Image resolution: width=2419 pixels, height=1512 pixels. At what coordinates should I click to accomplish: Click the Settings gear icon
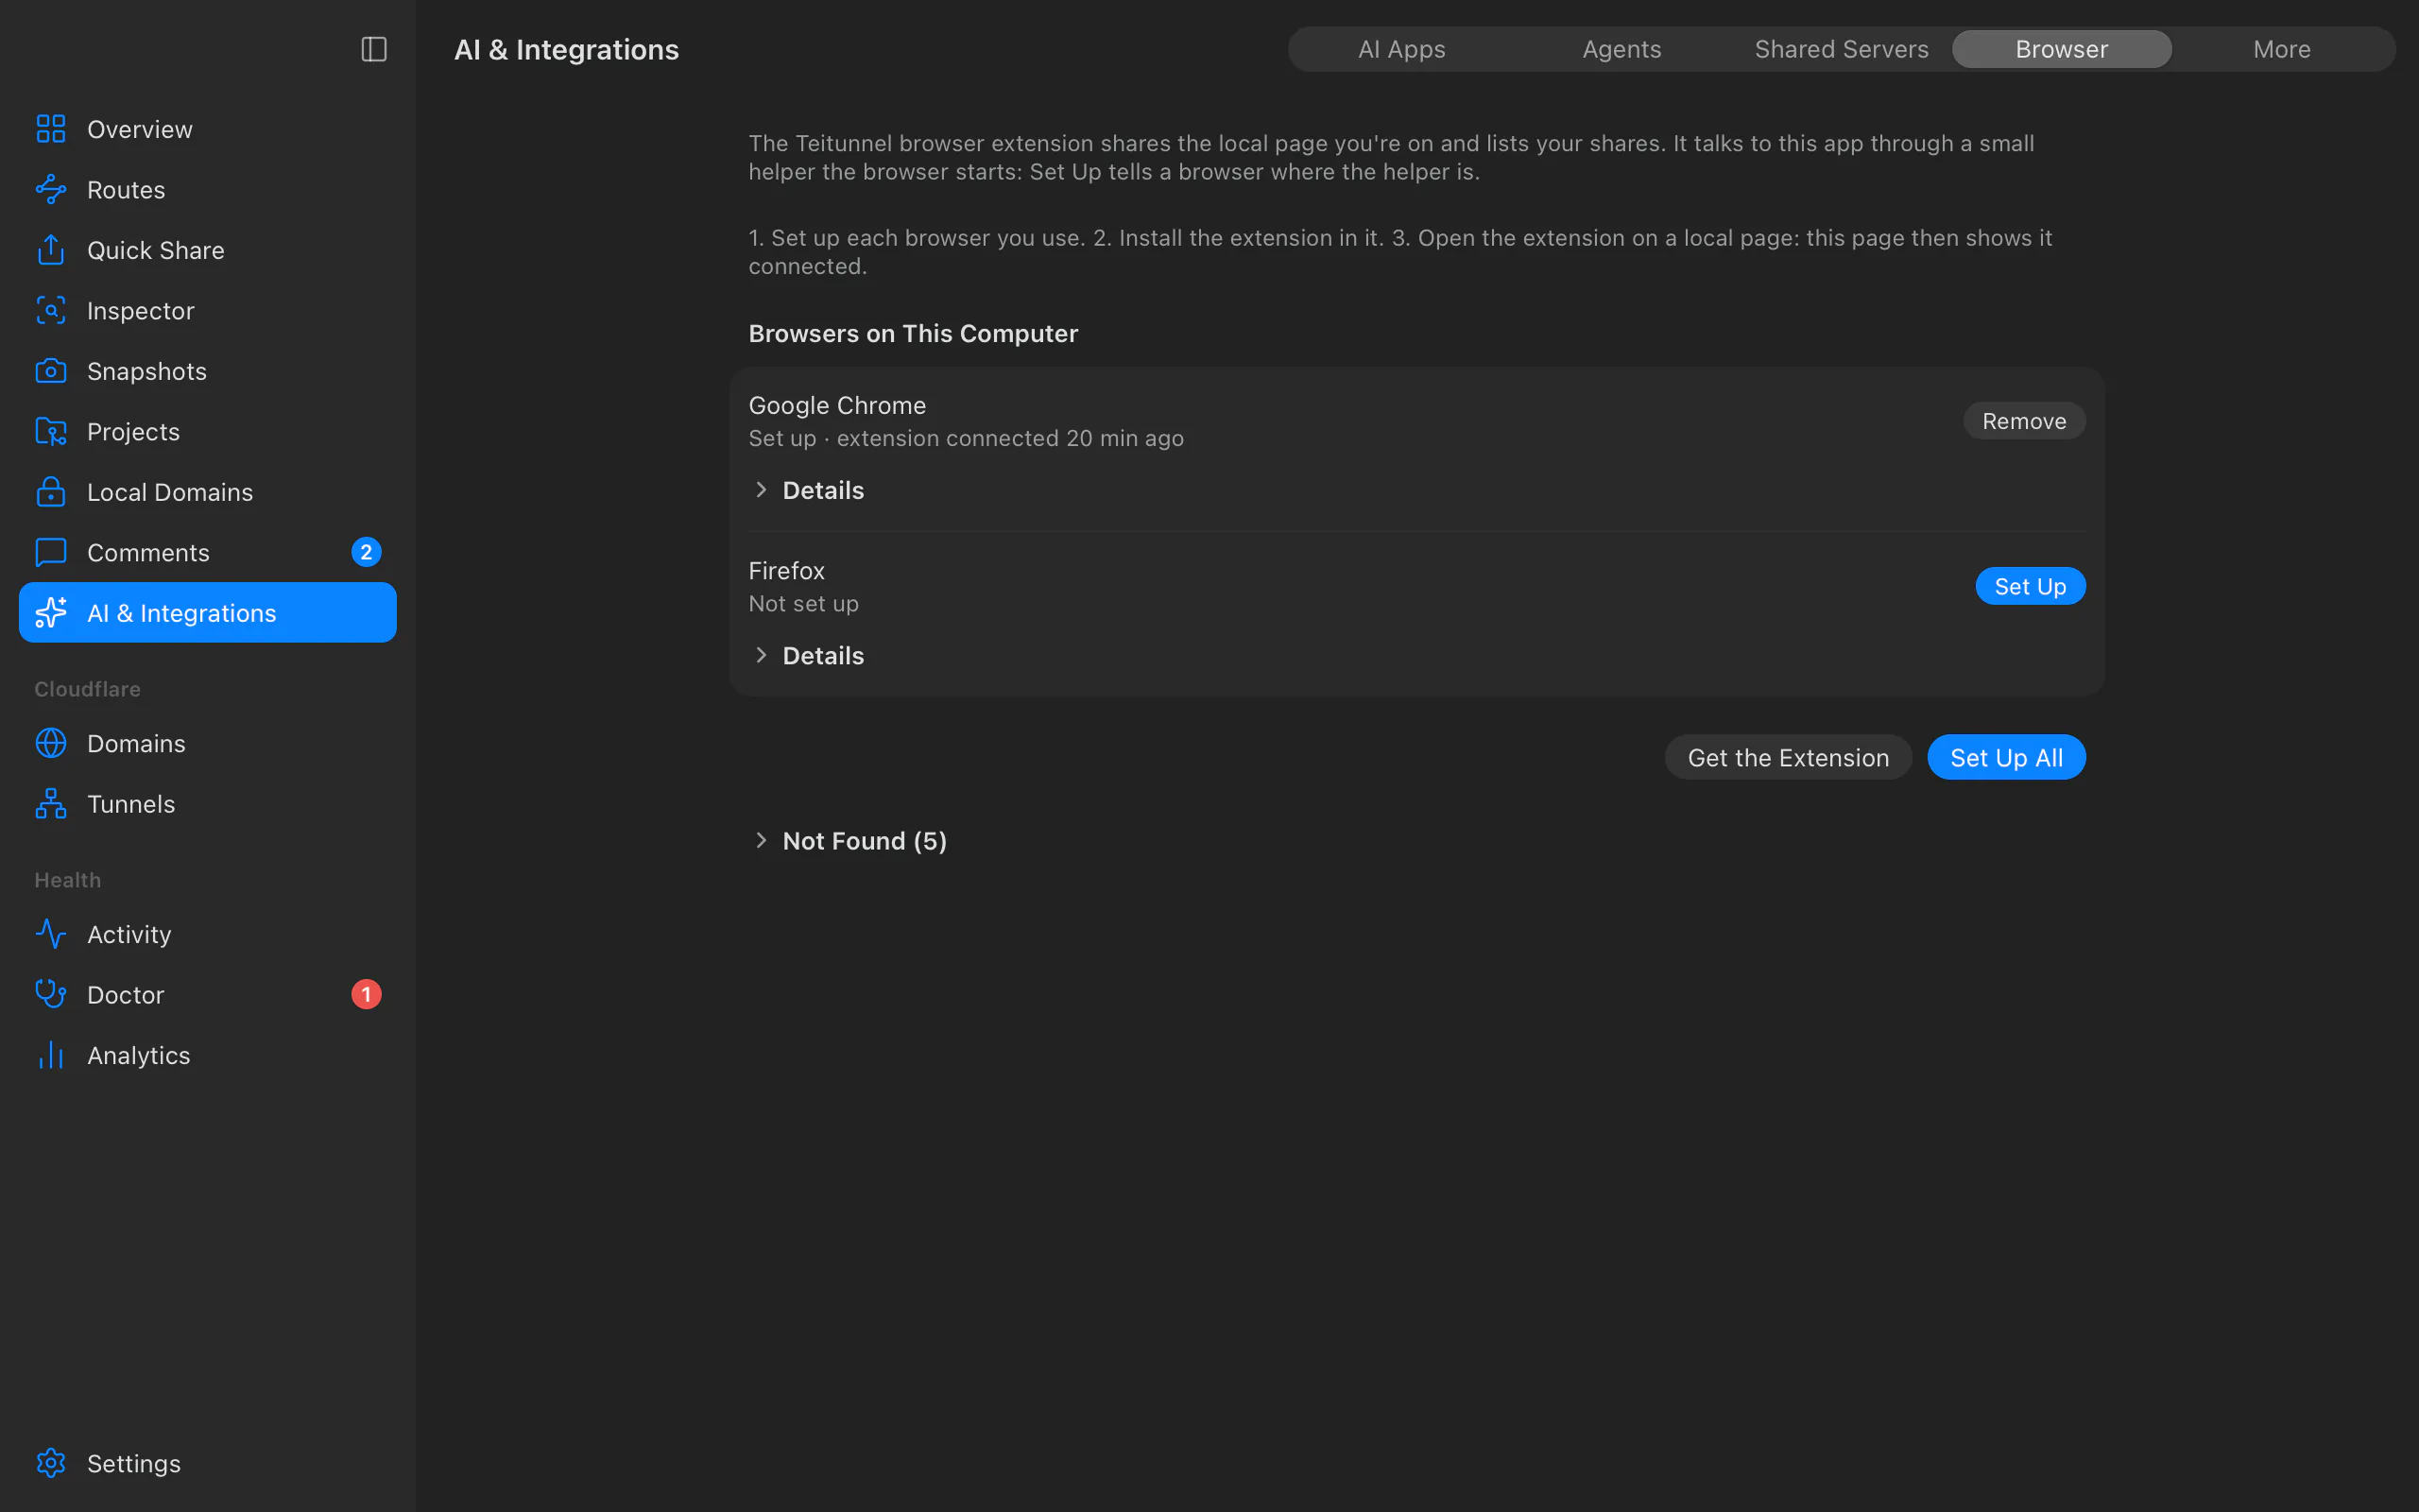(51, 1464)
